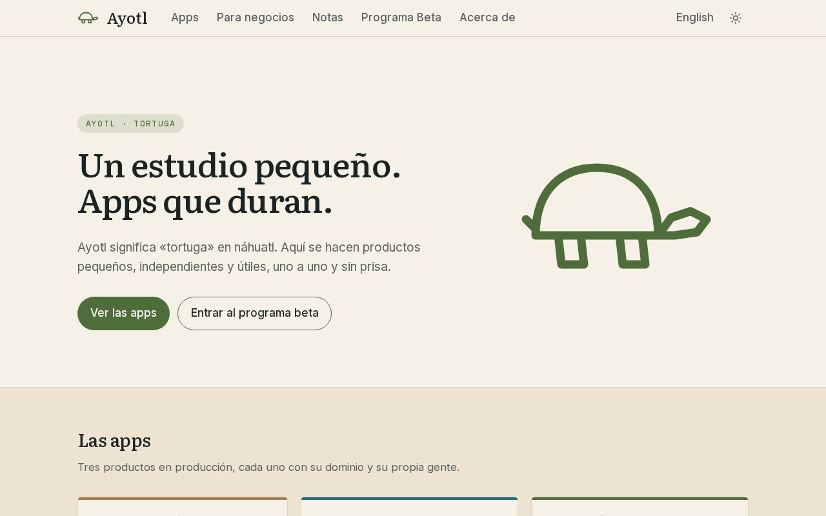
Task: Go to Para negocios page
Action: pyautogui.click(x=256, y=17)
